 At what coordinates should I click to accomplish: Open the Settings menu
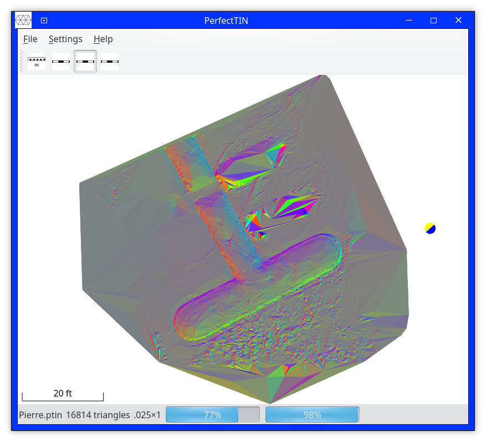tap(65, 39)
